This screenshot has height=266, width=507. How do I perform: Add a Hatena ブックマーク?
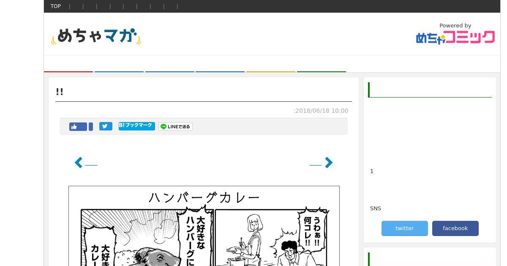(x=137, y=126)
